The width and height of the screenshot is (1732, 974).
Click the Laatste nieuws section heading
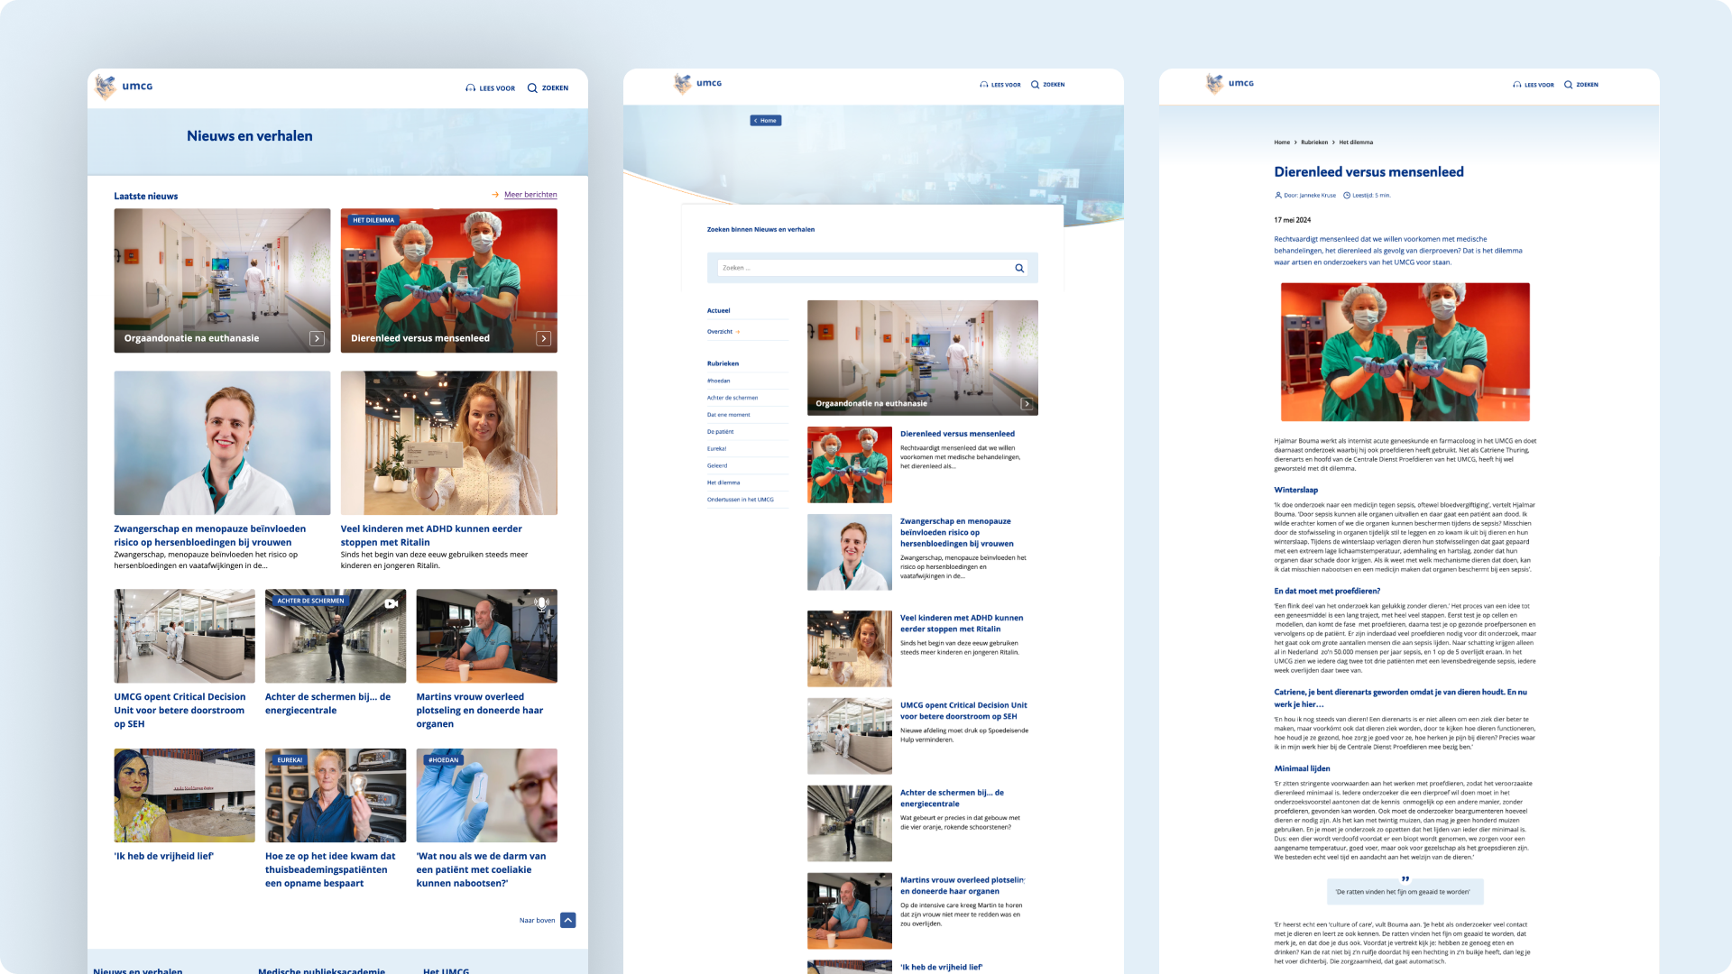click(x=146, y=197)
